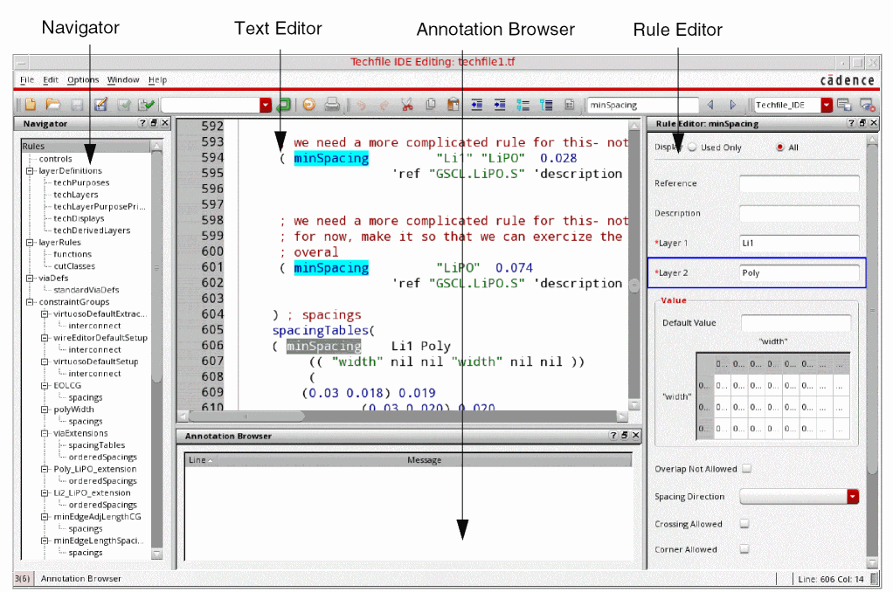Click the Cut scissors icon
Image resolution: width=893 pixels, height=592 pixels.
point(407,105)
